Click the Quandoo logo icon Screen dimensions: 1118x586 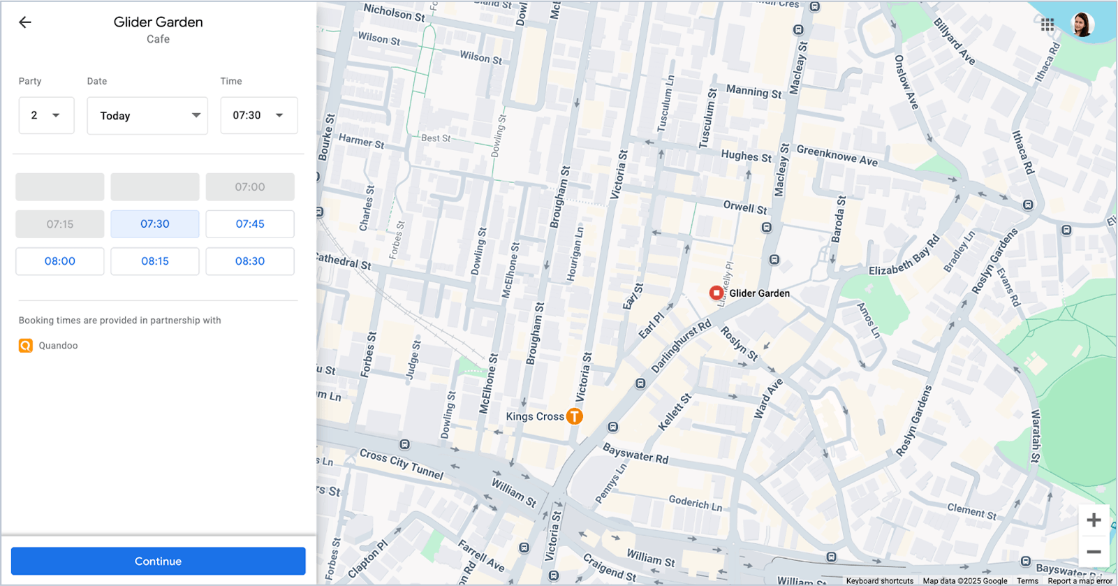(x=26, y=346)
